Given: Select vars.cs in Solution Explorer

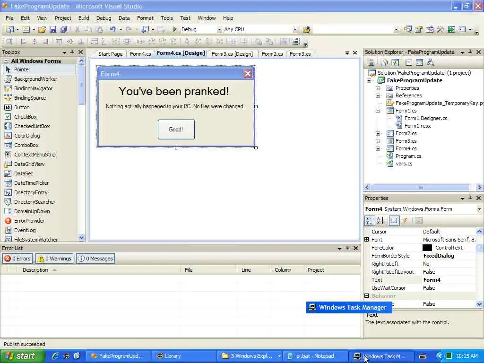Looking at the screenshot, I should [404, 164].
